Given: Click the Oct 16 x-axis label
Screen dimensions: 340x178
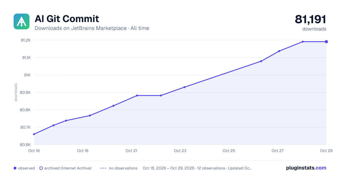Looking at the screenshot, I should coord(34,151).
